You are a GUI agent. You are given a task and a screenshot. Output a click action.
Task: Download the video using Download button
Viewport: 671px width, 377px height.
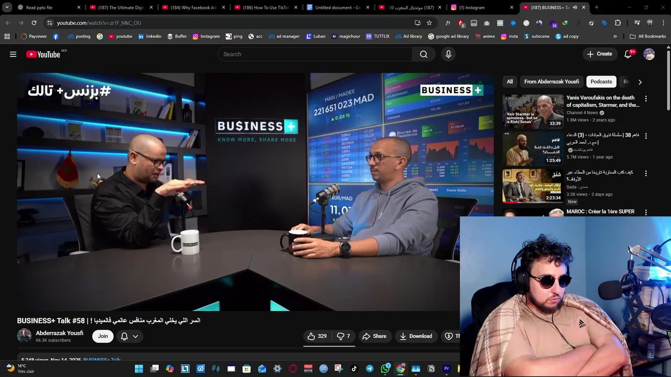click(x=416, y=336)
